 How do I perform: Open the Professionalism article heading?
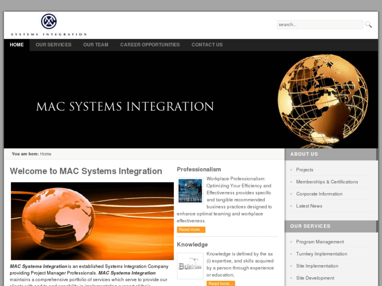click(199, 170)
